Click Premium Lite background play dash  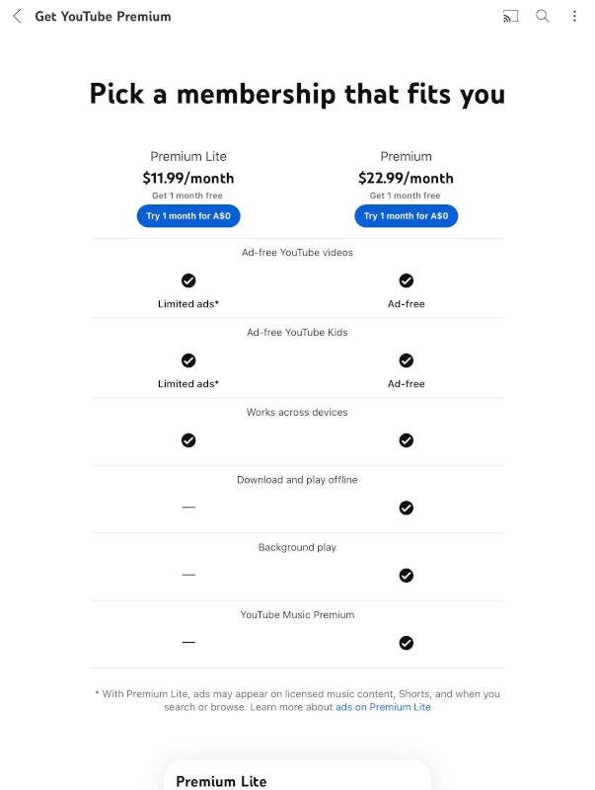coord(188,575)
